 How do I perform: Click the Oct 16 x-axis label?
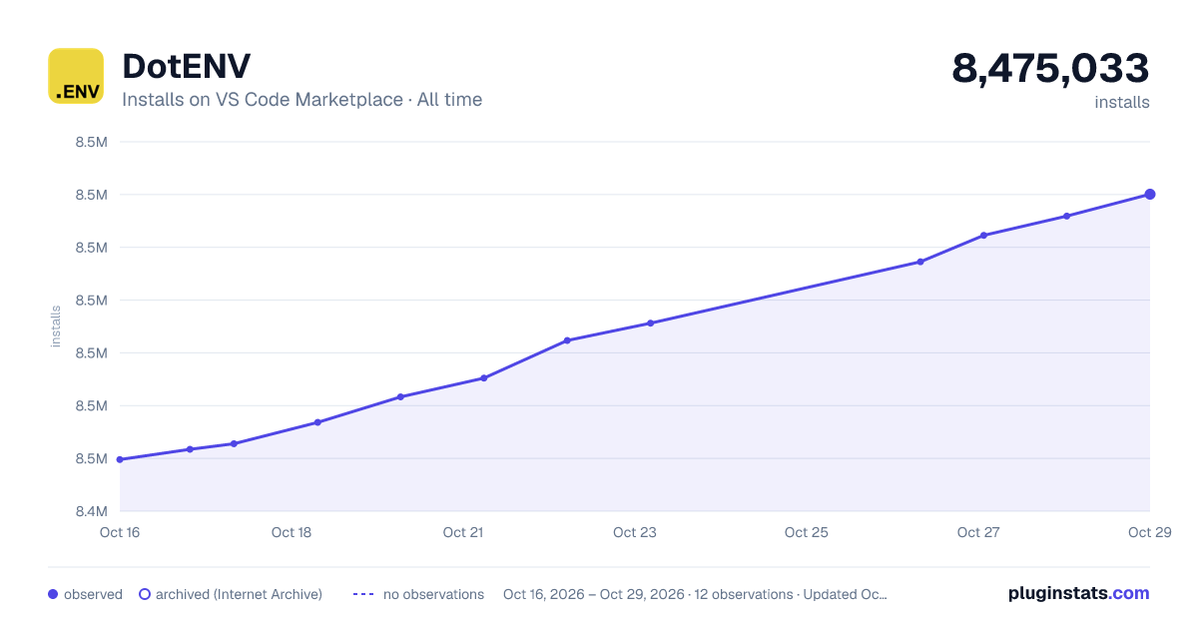point(120,532)
